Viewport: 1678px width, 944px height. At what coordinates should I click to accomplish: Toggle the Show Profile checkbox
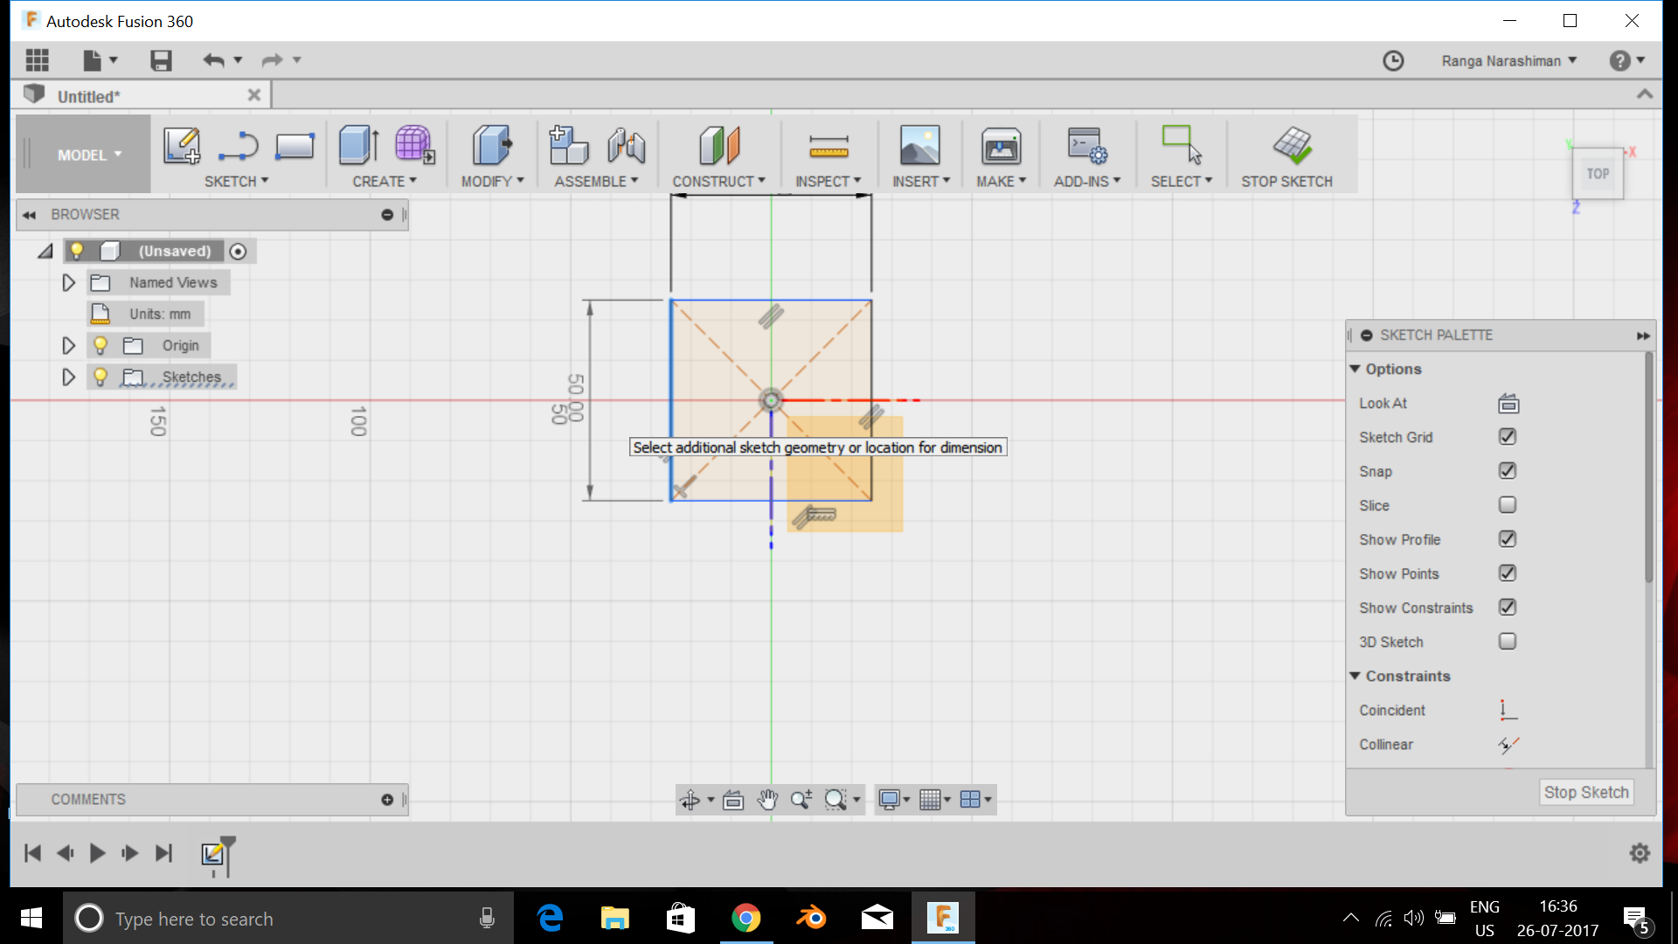coord(1508,538)
